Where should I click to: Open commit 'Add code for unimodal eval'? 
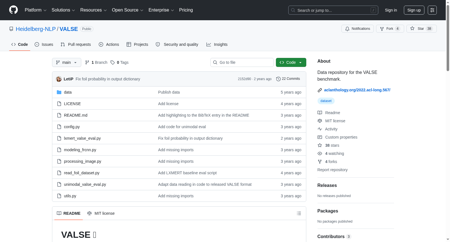coord(182,127)
